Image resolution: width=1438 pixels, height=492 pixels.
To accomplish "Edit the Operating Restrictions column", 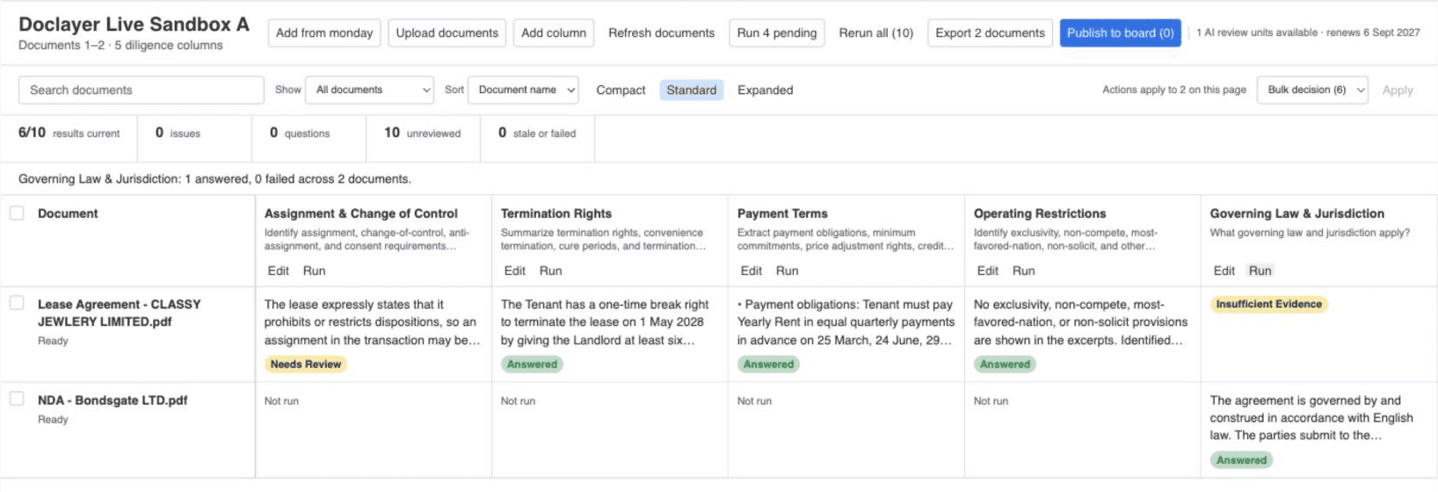I will pyautogui.click(x=987, y=271).
